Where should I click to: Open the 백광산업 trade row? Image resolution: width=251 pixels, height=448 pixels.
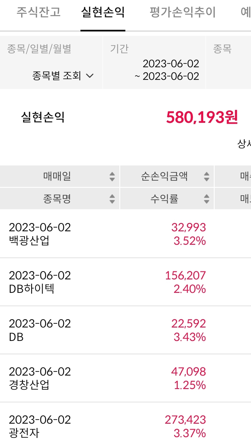tap(125, 234)
